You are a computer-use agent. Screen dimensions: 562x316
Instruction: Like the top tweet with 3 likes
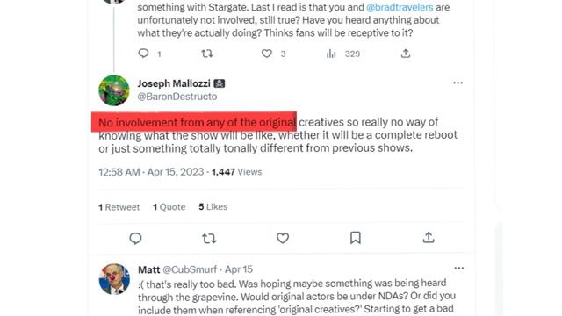[x=267, y=54]
